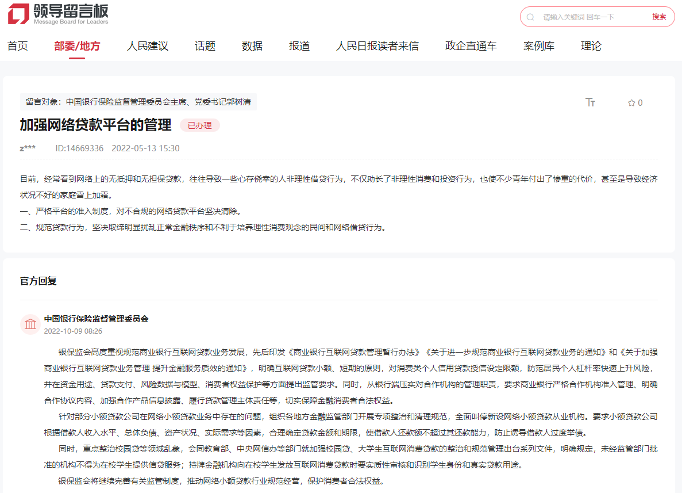
Task: Click the favorite count 0
Action: click(640, 103)
